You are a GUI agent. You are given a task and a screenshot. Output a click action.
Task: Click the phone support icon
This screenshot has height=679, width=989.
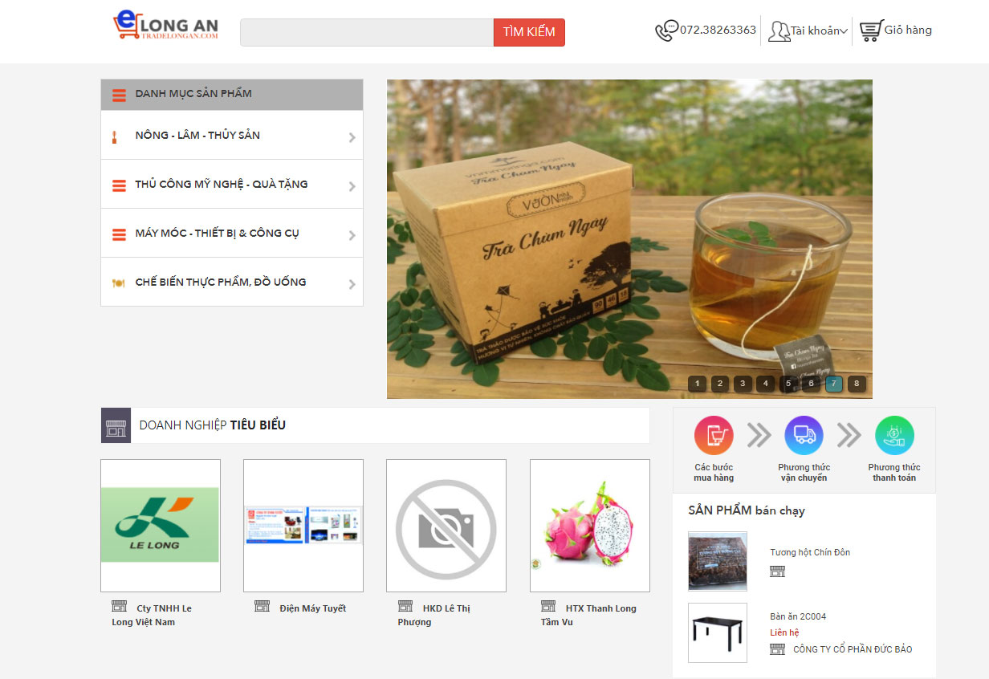pyautogui.click(x=666, y=30)
